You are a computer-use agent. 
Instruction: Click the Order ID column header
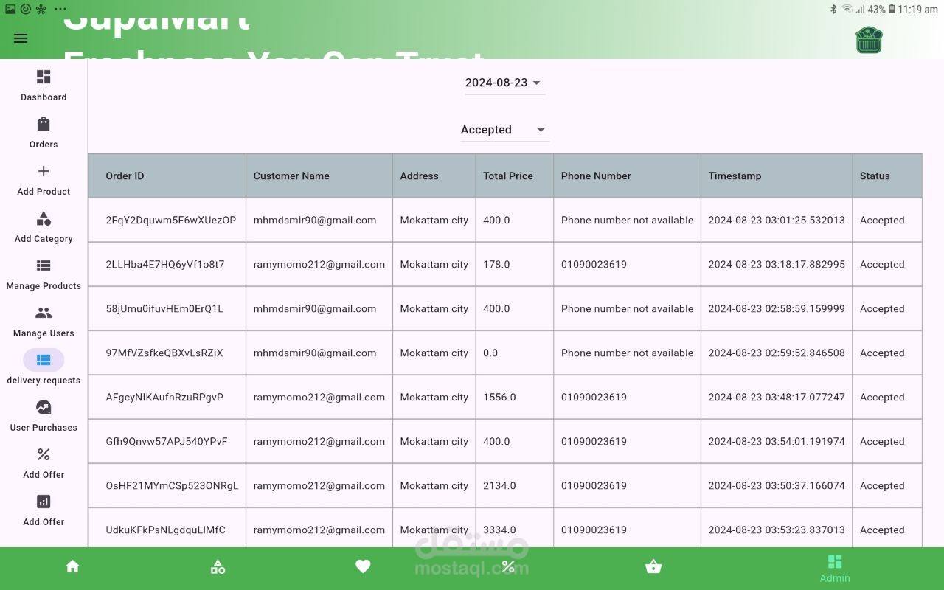pyautogui.click(x=125, y=176)
